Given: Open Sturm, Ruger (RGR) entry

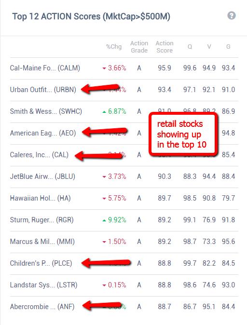Looking at the screenshot, I should pos(41,220).
